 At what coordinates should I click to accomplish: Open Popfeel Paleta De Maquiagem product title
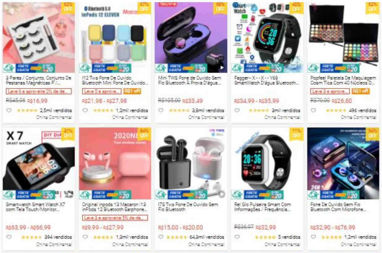343,80
